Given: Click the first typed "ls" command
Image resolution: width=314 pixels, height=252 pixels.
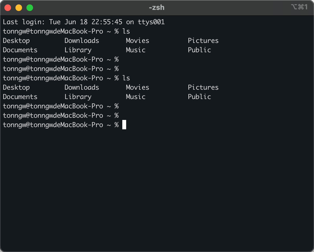Looking at the screenshot, I should point(126,31).
